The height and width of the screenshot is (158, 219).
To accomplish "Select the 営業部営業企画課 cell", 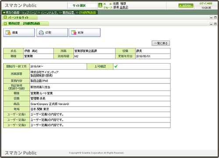I will click(x=94, y=51).
